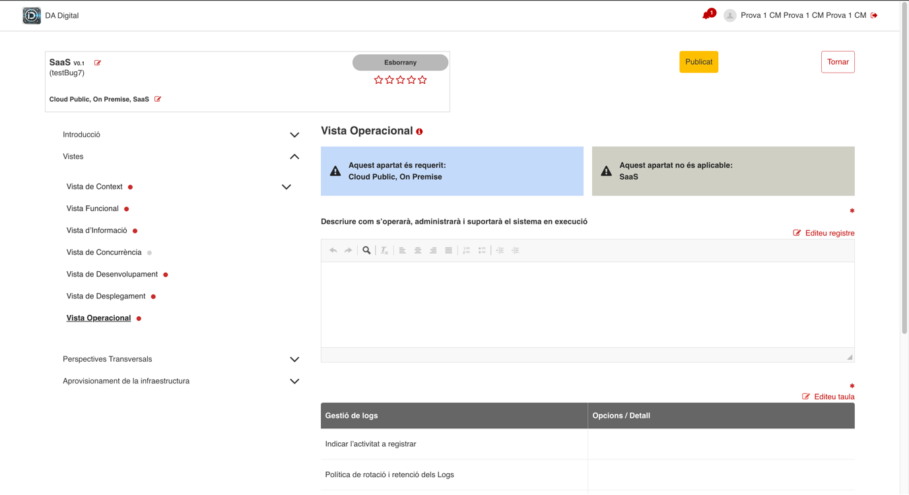
Task: Open the Vista Operacional info icon
Action: click(419, 132)
